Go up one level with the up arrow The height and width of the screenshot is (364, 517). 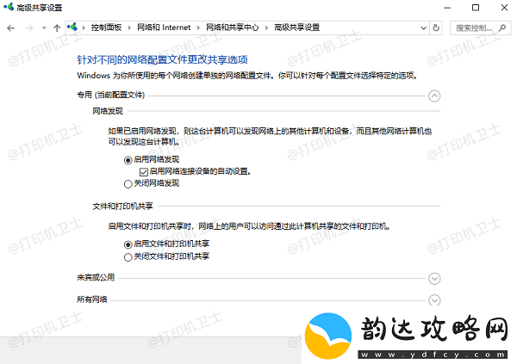coord(57,28)
